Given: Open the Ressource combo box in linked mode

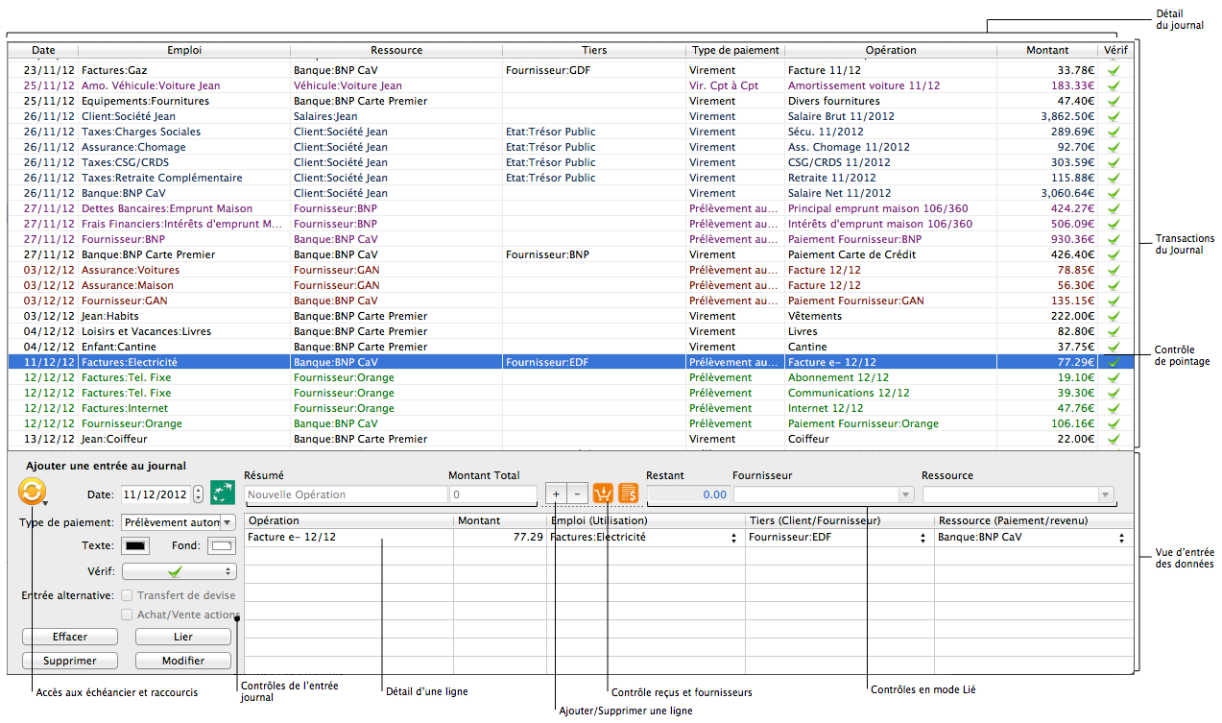Looking at the screenshot, I should [1018, 494].
